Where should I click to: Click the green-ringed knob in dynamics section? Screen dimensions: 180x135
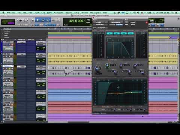(x=107, y=66)
